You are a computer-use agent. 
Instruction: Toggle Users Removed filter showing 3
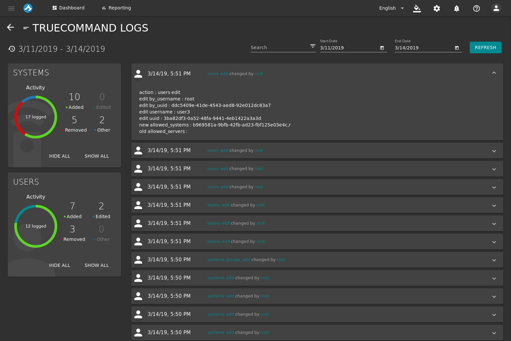point(73,233)
